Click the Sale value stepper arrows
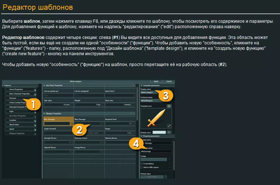This screenshot has height=185, width=280. [x=72, y=105]
